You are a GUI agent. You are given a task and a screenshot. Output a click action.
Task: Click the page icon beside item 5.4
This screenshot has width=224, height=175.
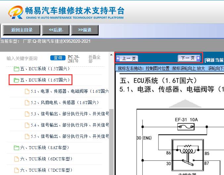coord(27,125)
